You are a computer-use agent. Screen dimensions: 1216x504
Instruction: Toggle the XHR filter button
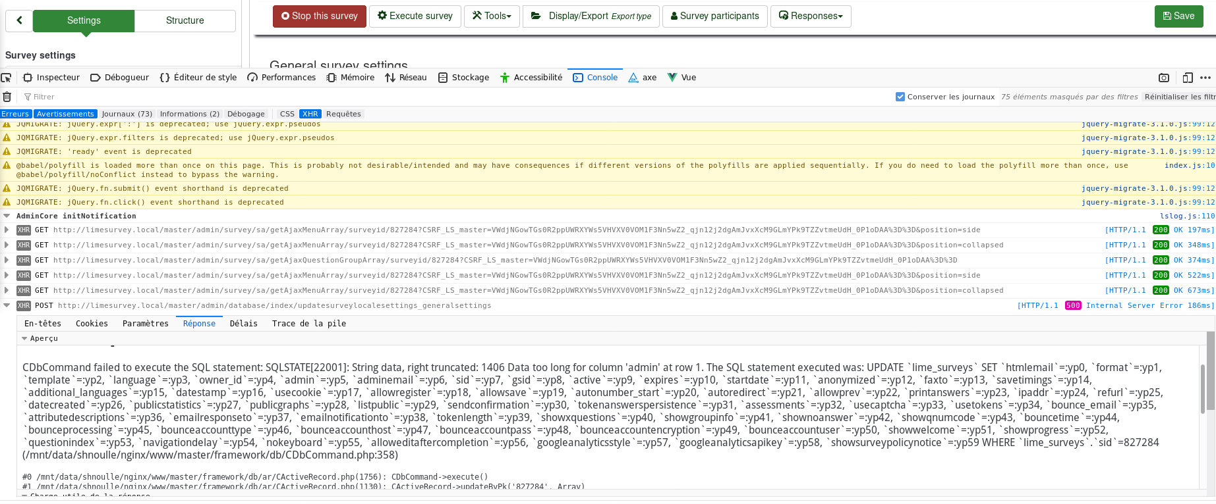tap(310, 114)
